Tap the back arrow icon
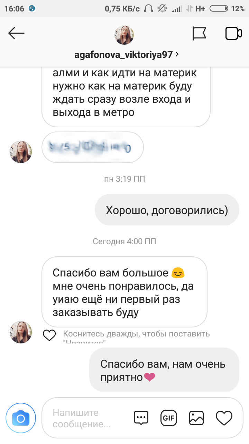Screen dimensions: 249x444 coord(16,34)
